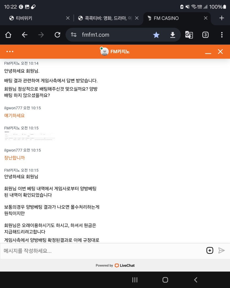Open the tab switcher showing 3 tabs
Screen dimensions: 230x288
click(205, 35)
